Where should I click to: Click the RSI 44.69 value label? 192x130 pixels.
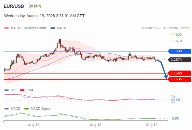(175, 100)
